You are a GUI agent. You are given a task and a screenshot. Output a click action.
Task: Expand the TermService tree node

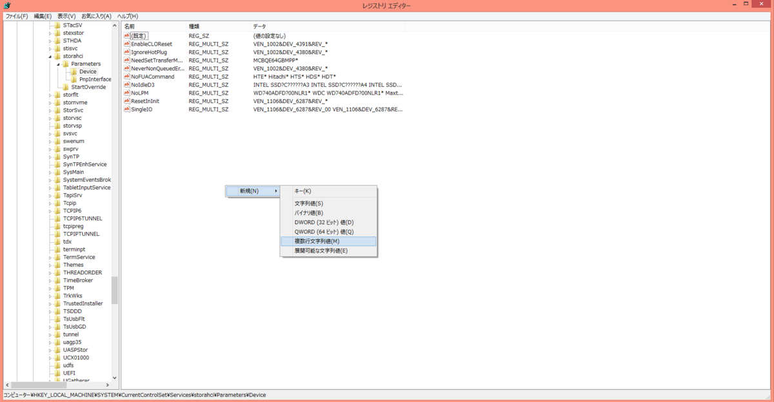(50, 257)
